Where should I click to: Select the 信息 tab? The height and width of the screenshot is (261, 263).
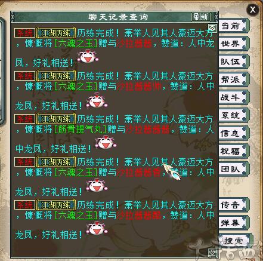232,133
